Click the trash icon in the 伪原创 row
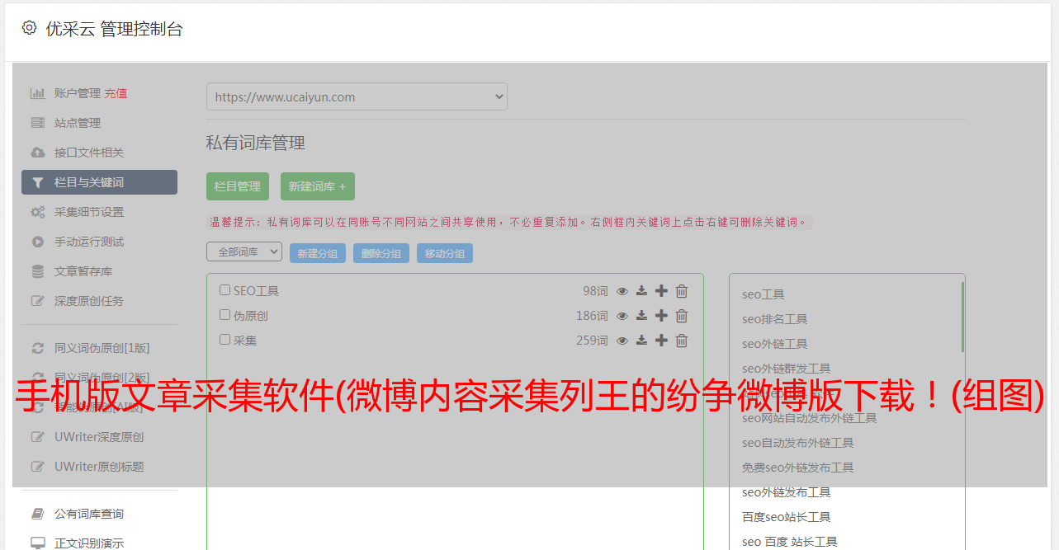 [682, 316]
